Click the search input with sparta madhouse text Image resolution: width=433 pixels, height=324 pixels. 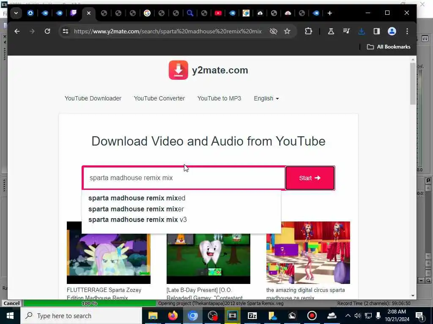click(x=184, y=178)
